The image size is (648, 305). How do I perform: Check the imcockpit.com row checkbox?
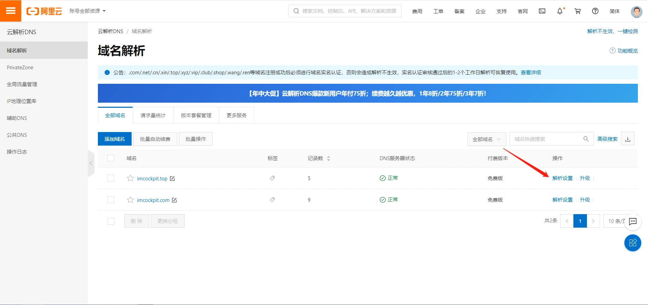tap(111, 200)
